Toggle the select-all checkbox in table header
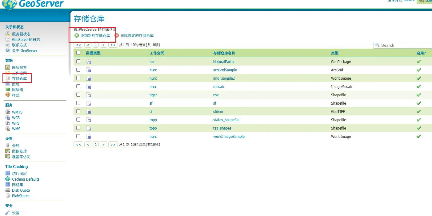The height and width of the screenshot is (216, 432). click(78, 53)
